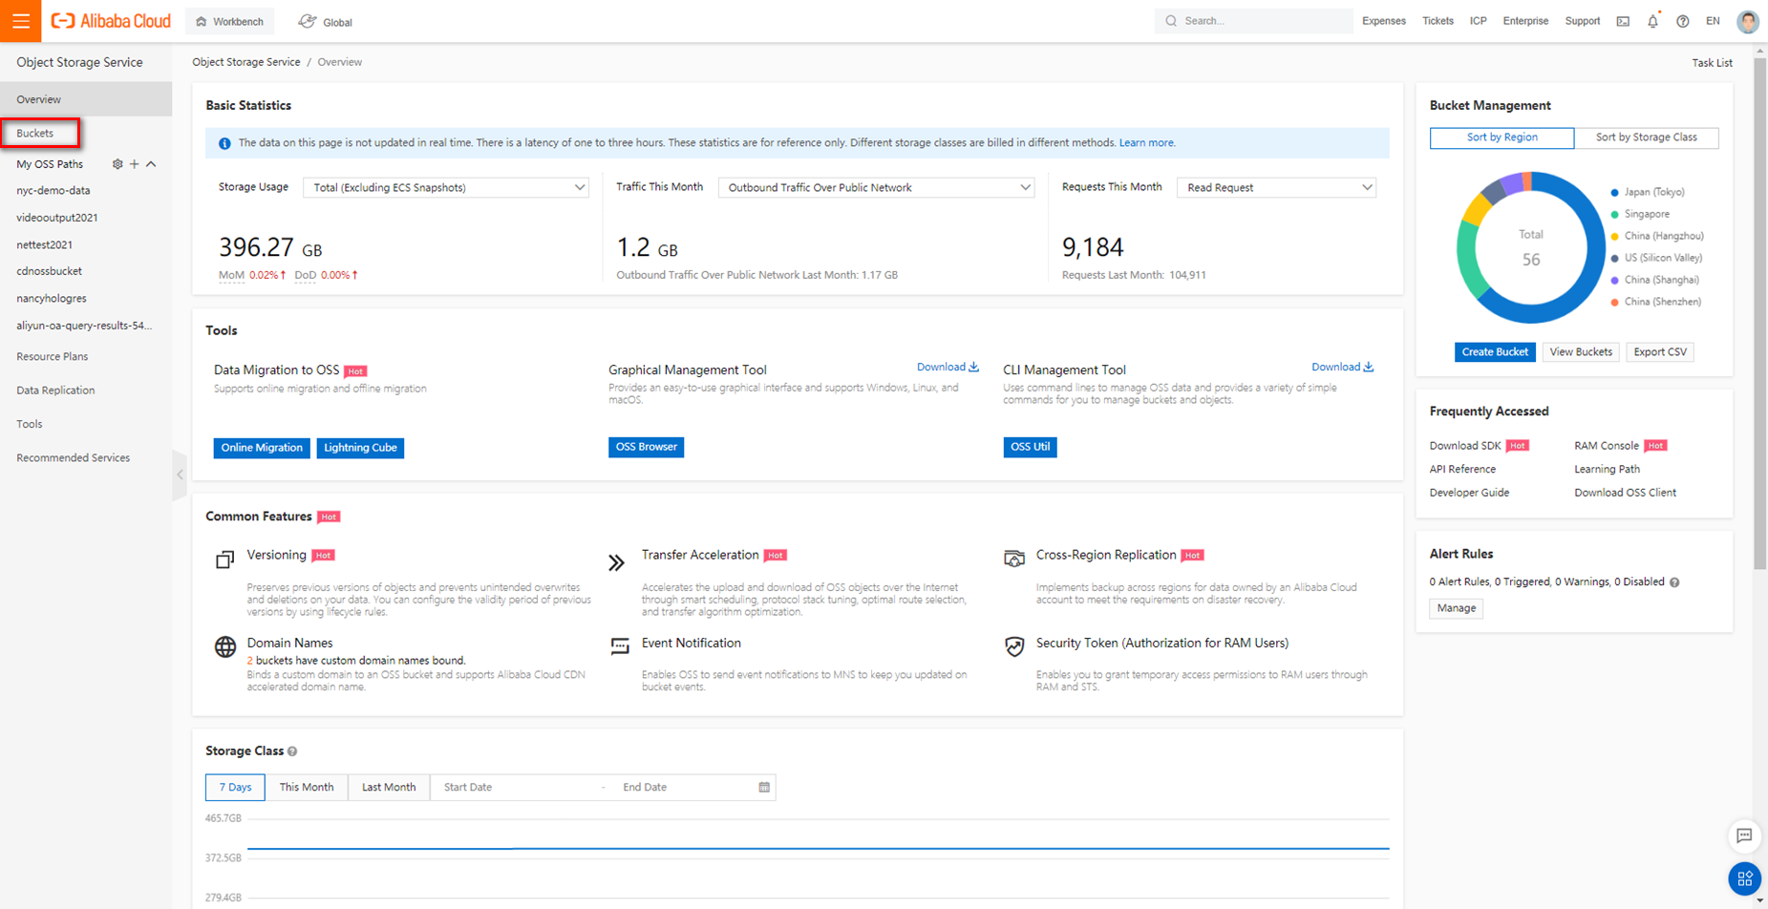
Task: Click Manage under Alert Rules
Action: [x=1456, y=608]
